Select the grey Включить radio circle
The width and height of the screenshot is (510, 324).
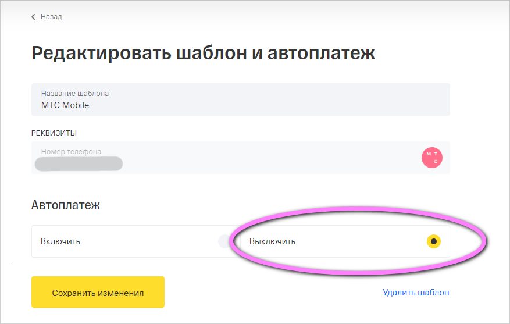coord(224,241)
